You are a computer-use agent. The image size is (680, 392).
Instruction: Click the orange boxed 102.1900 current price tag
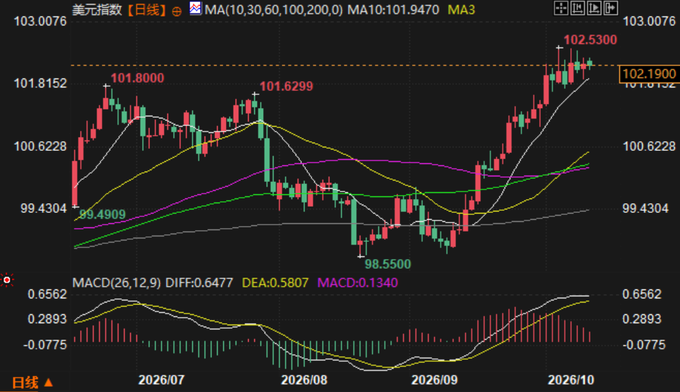(x=649, y=74)
